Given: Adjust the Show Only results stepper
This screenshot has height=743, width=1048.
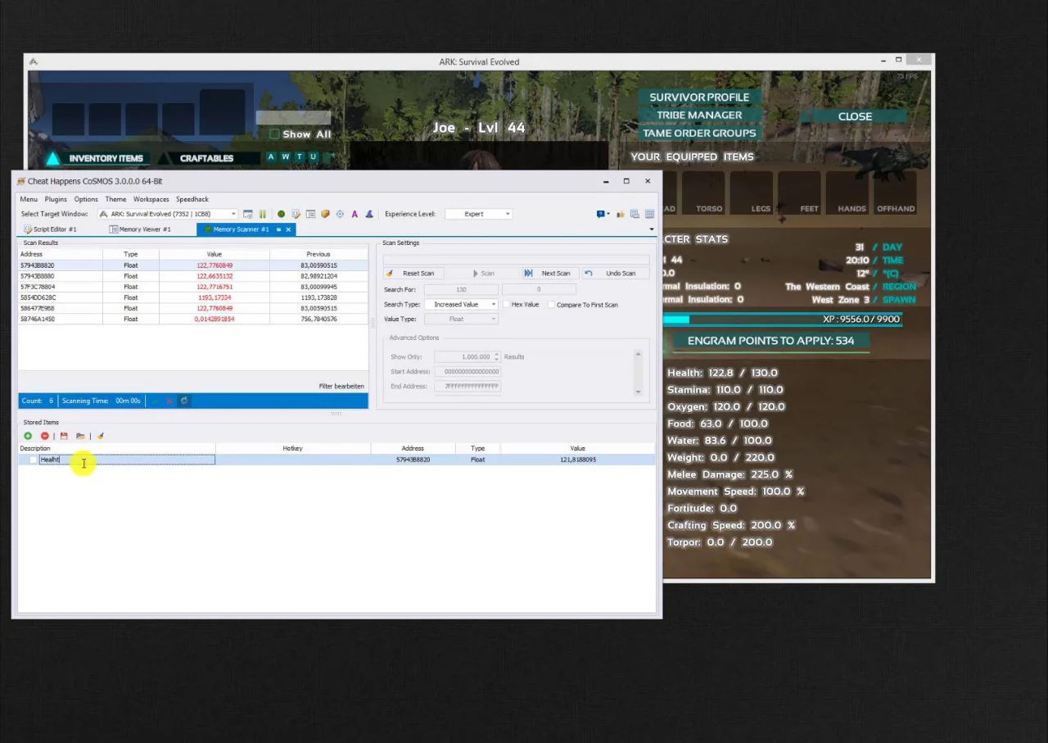Looking at the screenshot, I should [496, 356].
